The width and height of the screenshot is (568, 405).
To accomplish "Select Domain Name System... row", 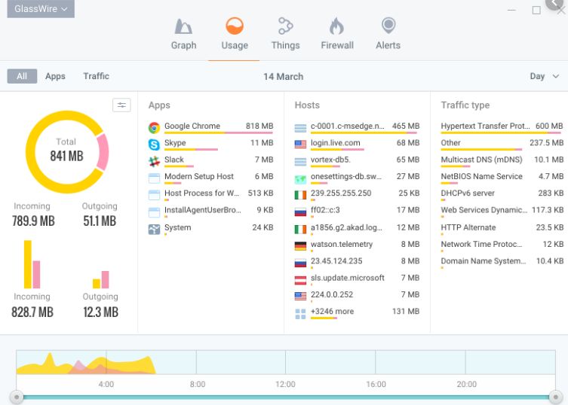I will click(502, 262).
